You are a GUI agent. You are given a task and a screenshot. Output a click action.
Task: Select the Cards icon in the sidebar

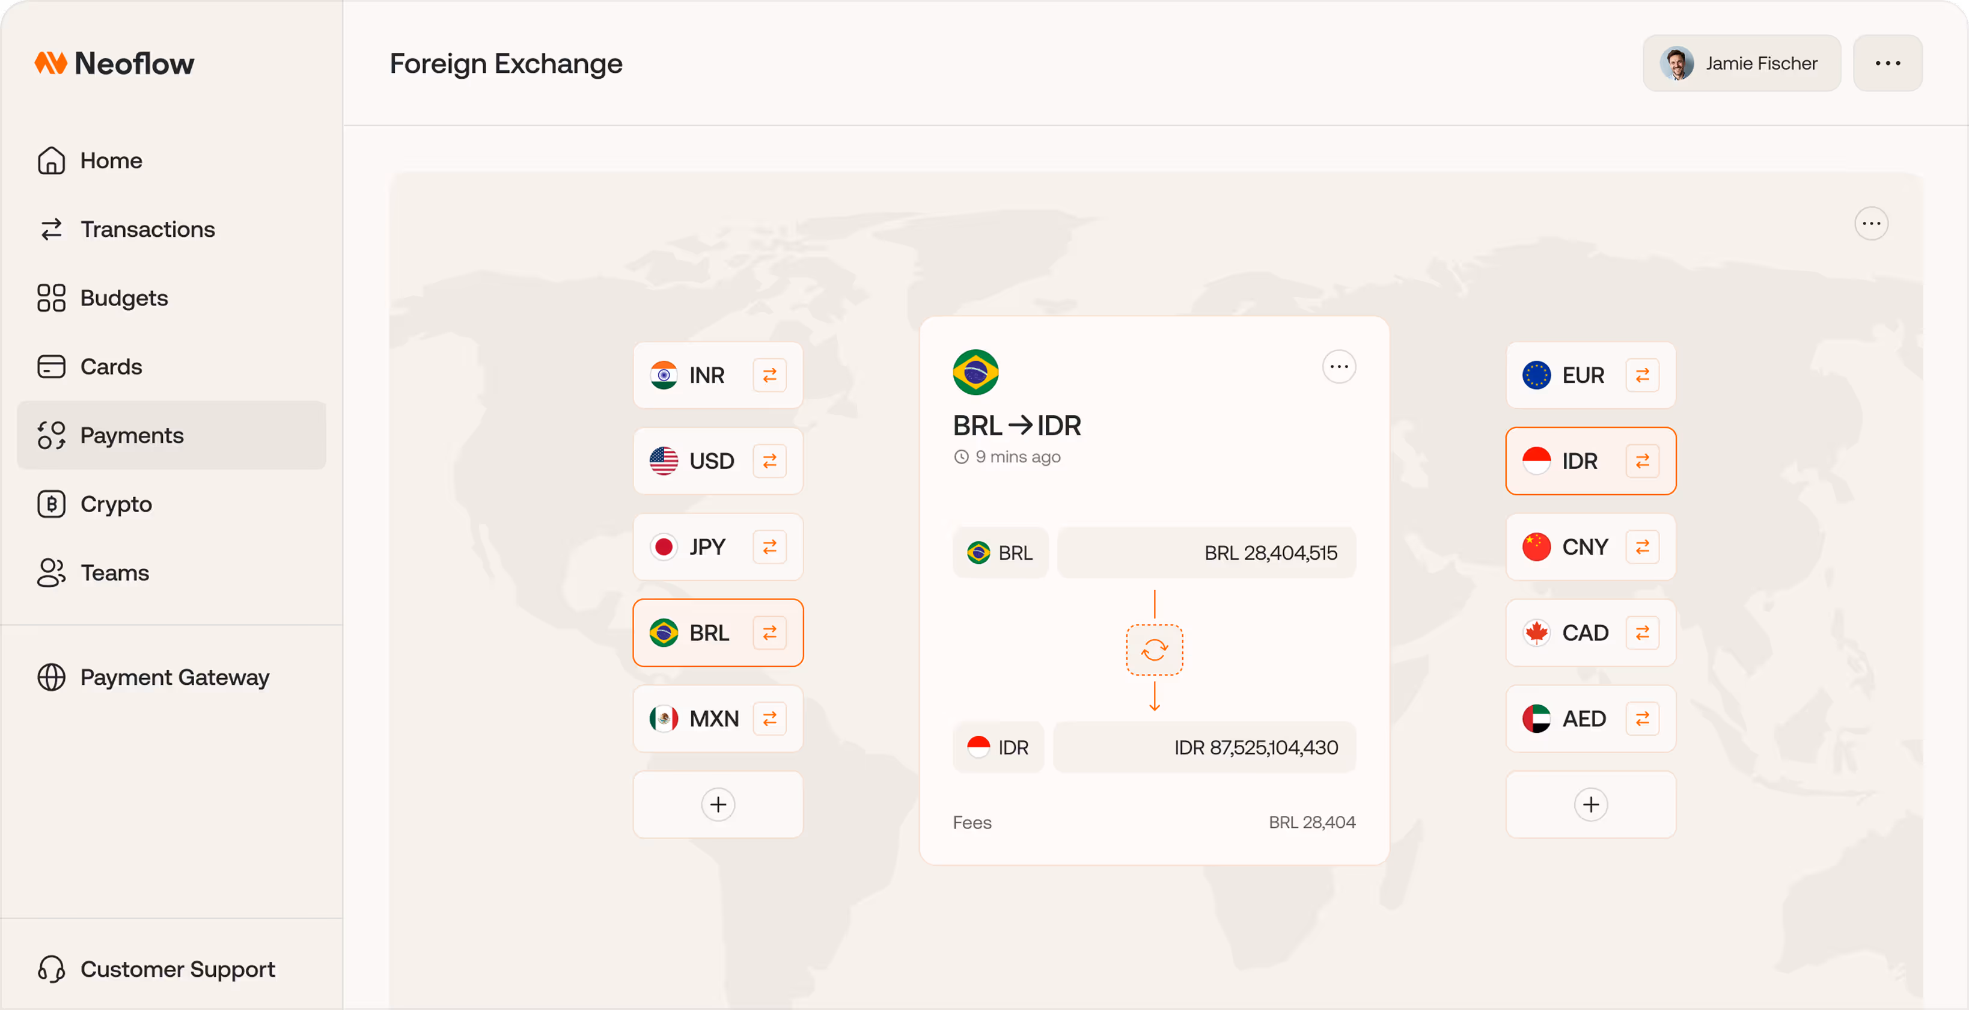tap(50, 366)
